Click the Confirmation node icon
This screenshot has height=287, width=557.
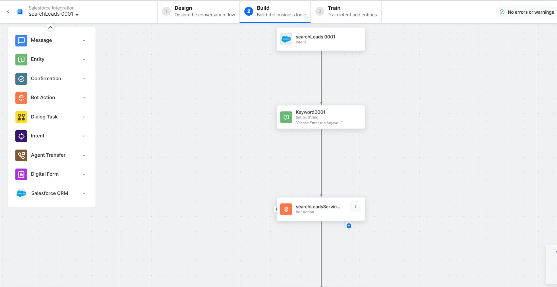[21, 79]
